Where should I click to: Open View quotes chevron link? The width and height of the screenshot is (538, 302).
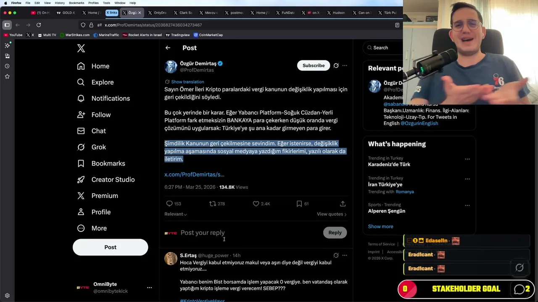click(332, 214)
